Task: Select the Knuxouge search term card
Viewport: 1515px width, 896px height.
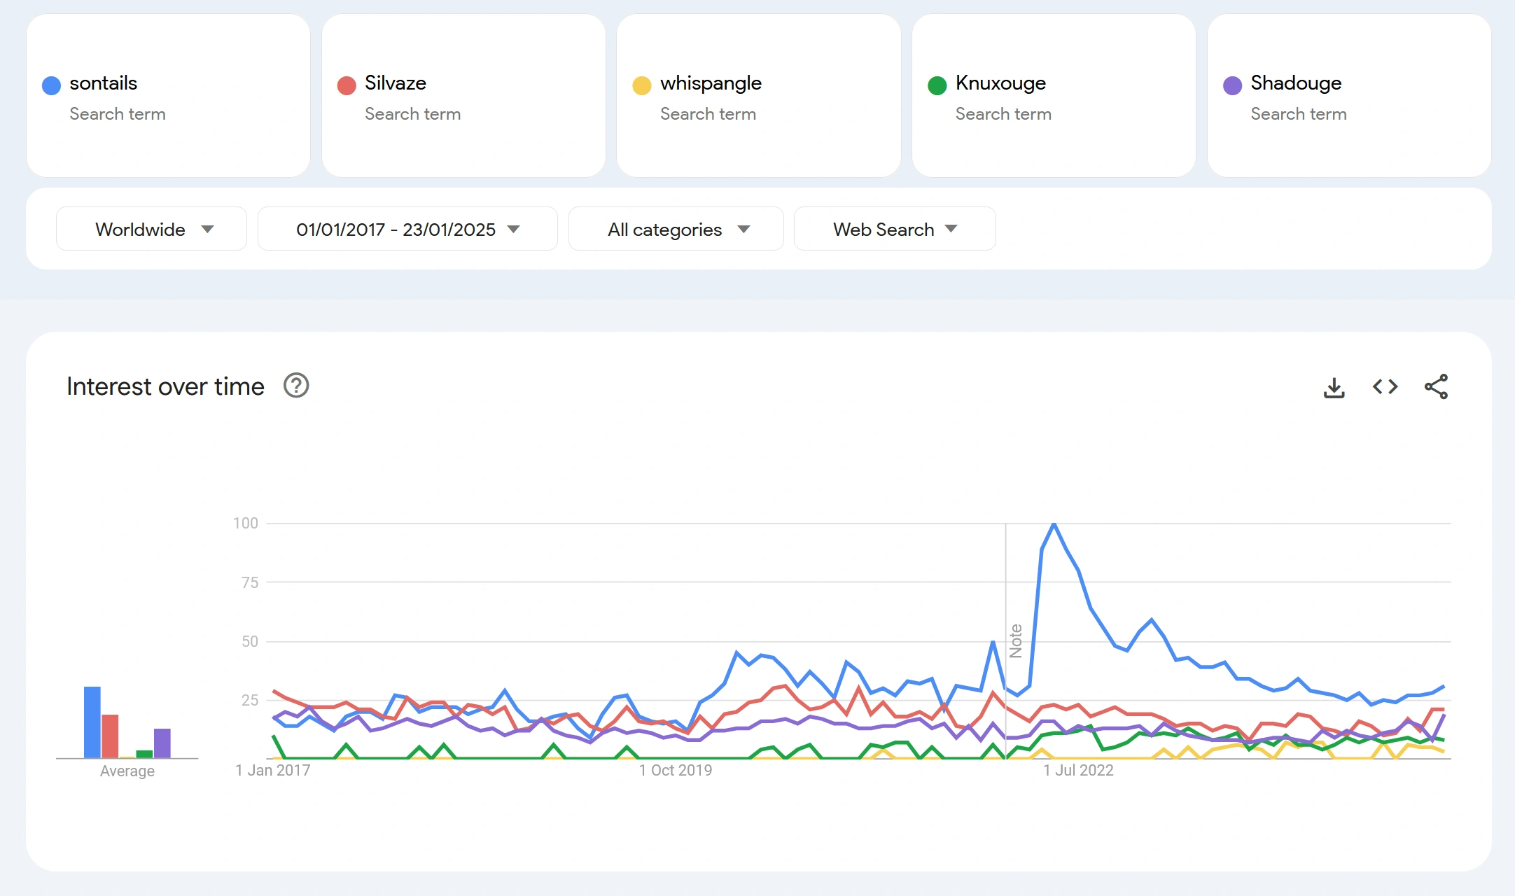Action: [x=1054, y=96]
